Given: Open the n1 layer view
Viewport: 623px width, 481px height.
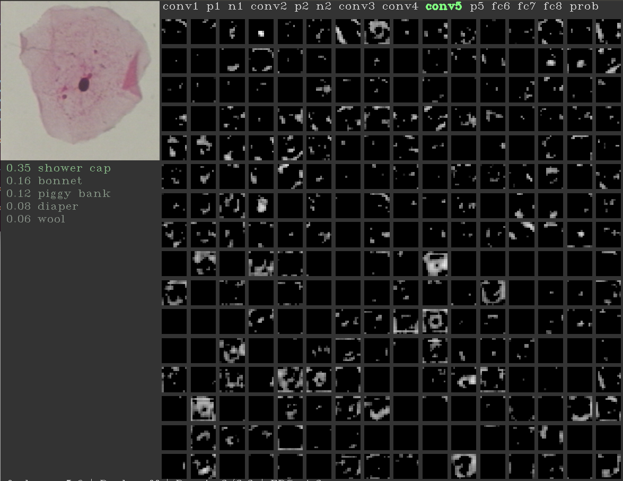Looking at the screenshot, I should tap(235, 6).
